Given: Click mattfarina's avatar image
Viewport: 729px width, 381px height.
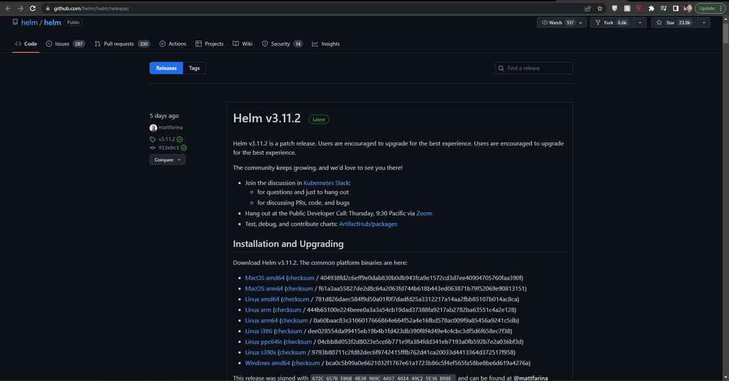Looking at the screenshot, I should coord(153,127).
